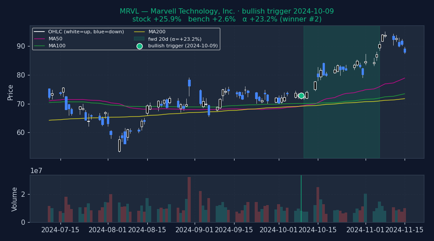Click the MA100 green line icon in legend

click(39, 46)
